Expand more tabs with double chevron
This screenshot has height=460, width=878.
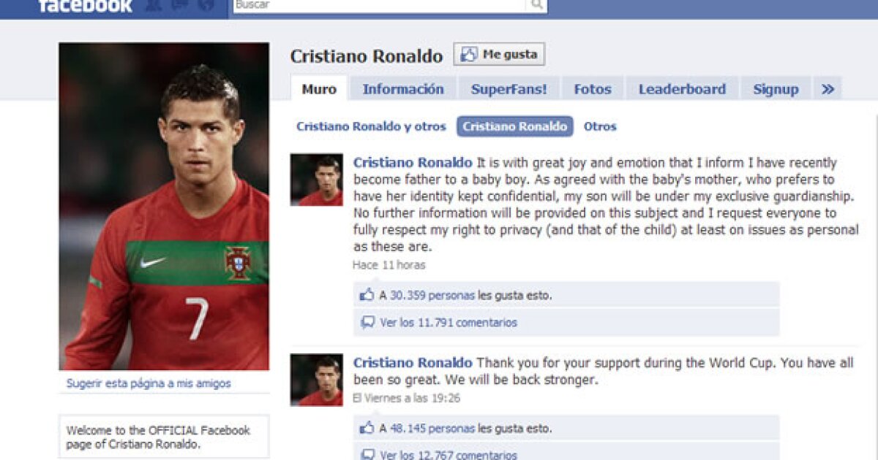(x=828, y=89)
